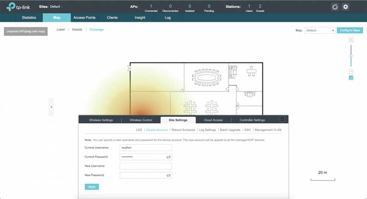Click the New Username input field

point(145,166)
